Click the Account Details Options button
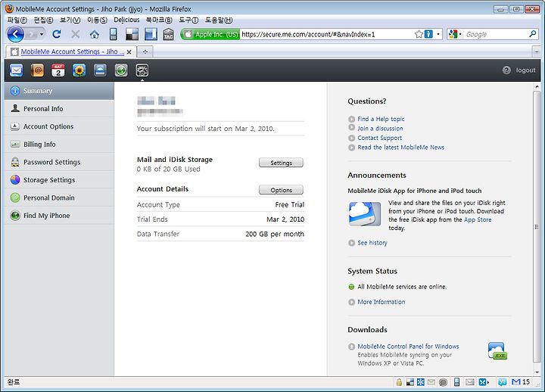The image size is (545, 392). tap(281, 190)
